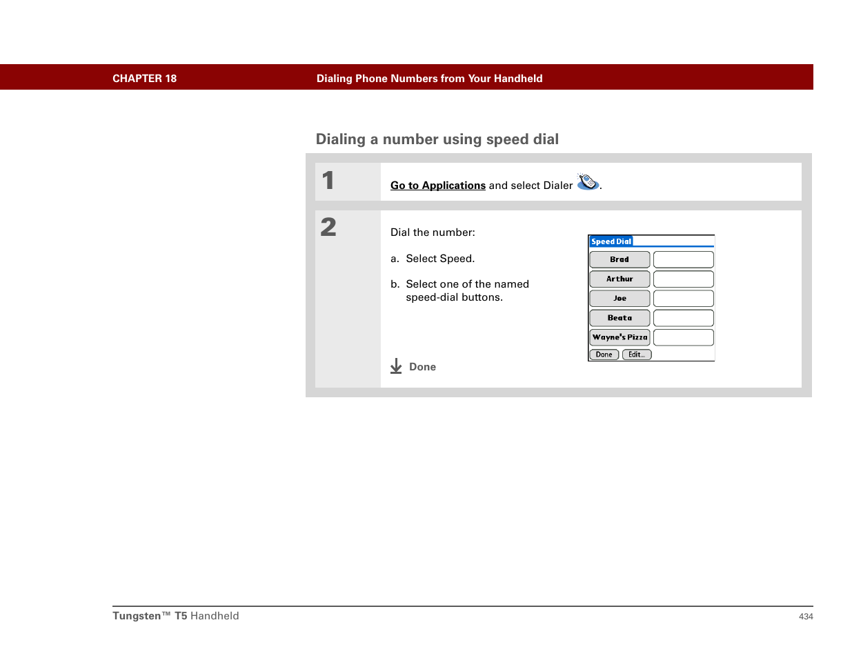Select the Arthur speed-dial button
Viewport: 852px width, 658px height.
pyautogui.click(x=620, y=279)
